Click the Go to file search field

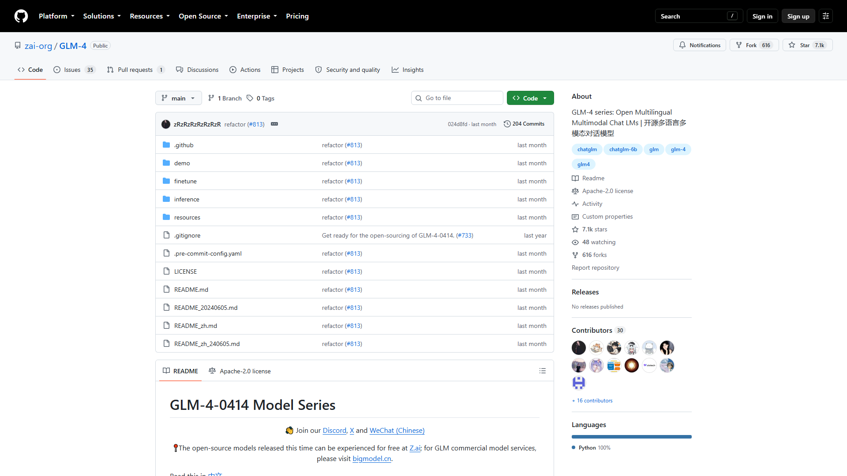tap(457, 98)
